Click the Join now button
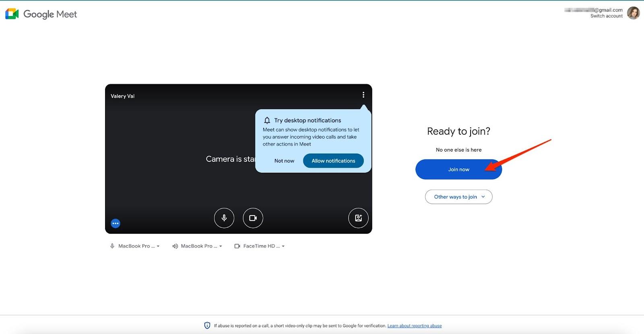 pos(458,170)
